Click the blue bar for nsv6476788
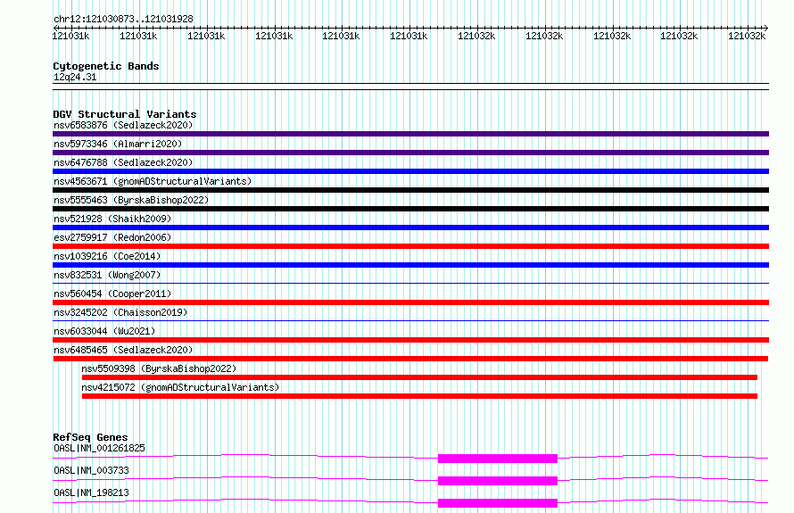The width and height of the screenshot is (794, 513). click(410, 171)
